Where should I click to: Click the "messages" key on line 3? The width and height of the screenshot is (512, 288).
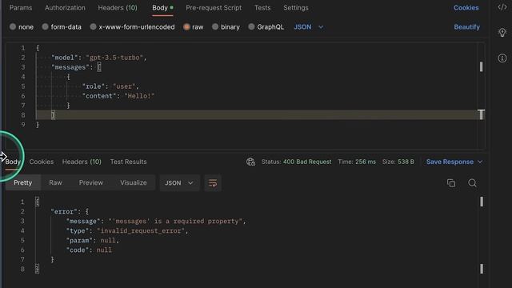(70, 67)
